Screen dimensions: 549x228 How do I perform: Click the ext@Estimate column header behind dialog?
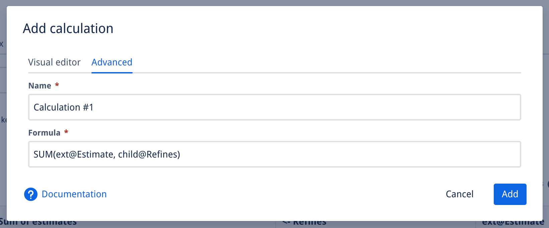512,223
